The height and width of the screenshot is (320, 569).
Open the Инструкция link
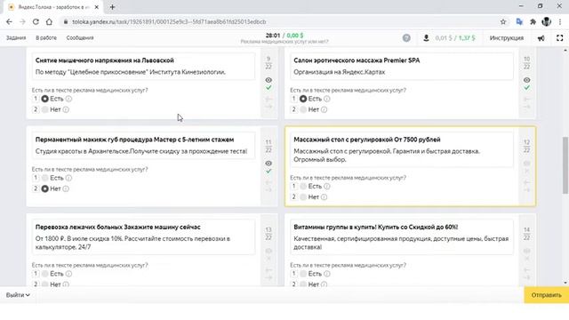click(507, 37)
